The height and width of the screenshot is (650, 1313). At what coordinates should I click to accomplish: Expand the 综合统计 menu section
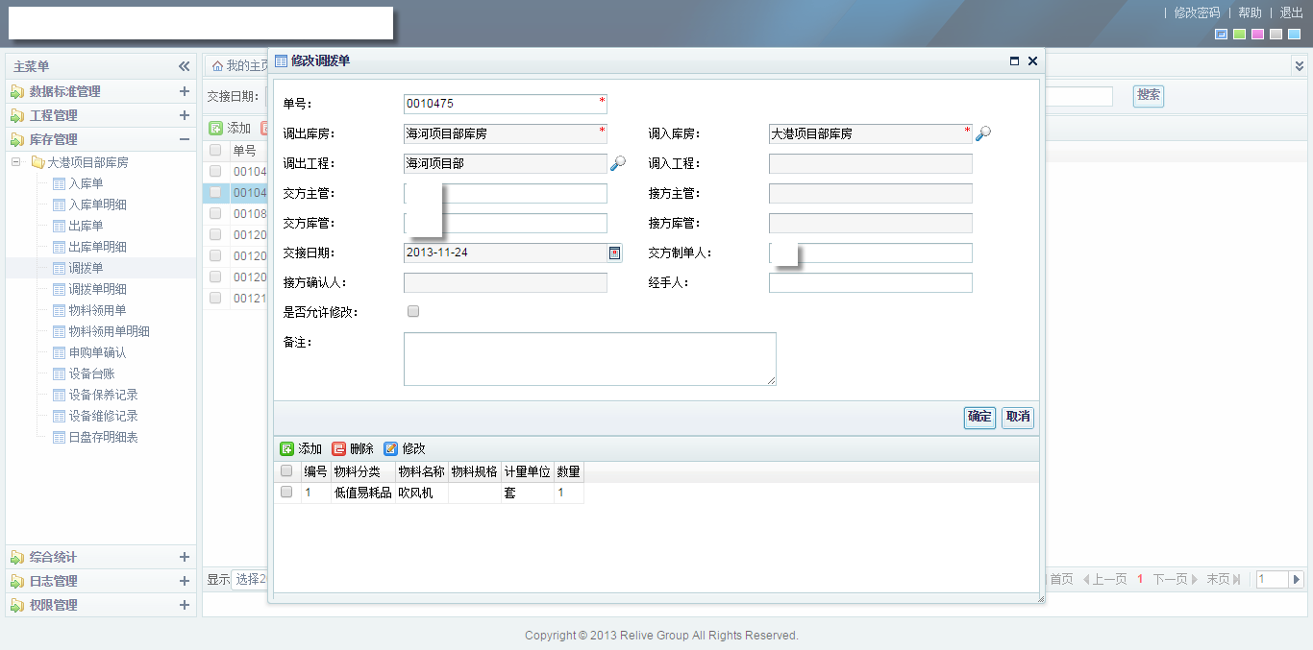[x=184, y=557]
